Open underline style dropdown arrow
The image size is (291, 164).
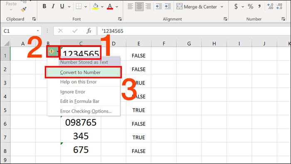point(69,7)
